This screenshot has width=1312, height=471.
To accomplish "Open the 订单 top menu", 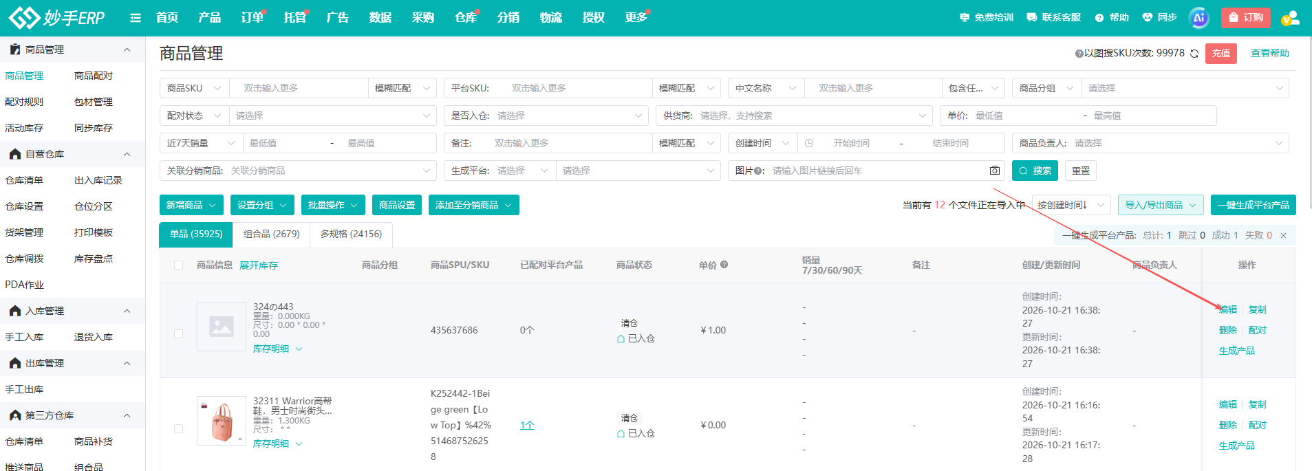I will coord(252,18).
